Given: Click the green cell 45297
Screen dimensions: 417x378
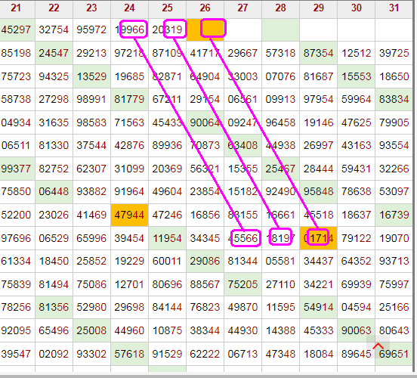Looking at the screenshot, I should coord(17,29).
